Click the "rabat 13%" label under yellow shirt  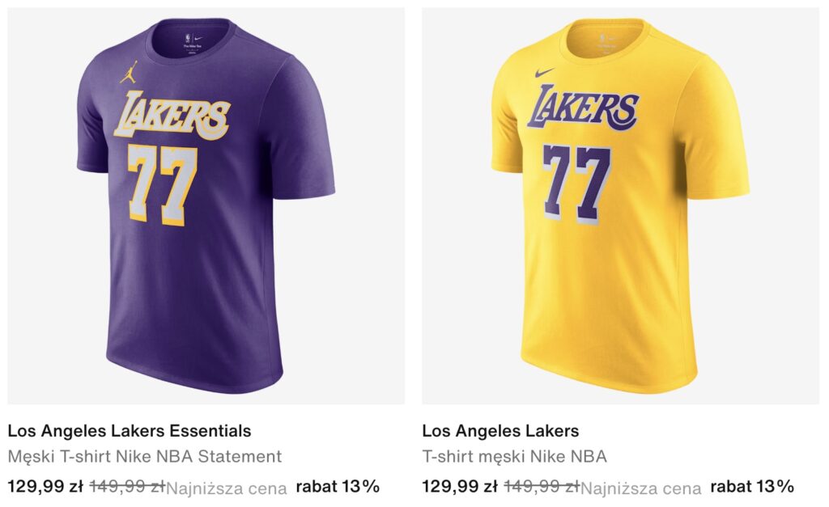point(752,487)
